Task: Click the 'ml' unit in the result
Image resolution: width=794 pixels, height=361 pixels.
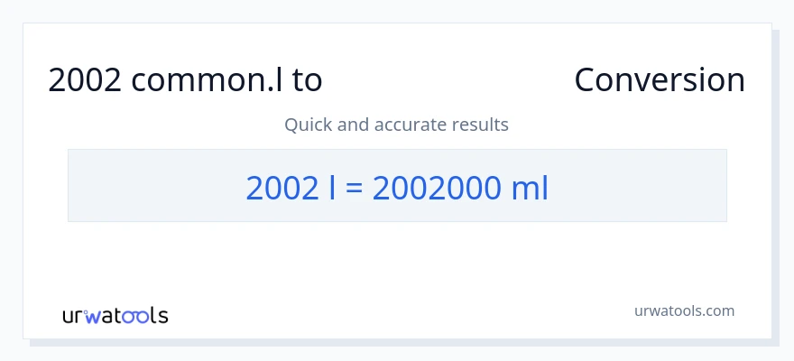Action: click(530, 187)
